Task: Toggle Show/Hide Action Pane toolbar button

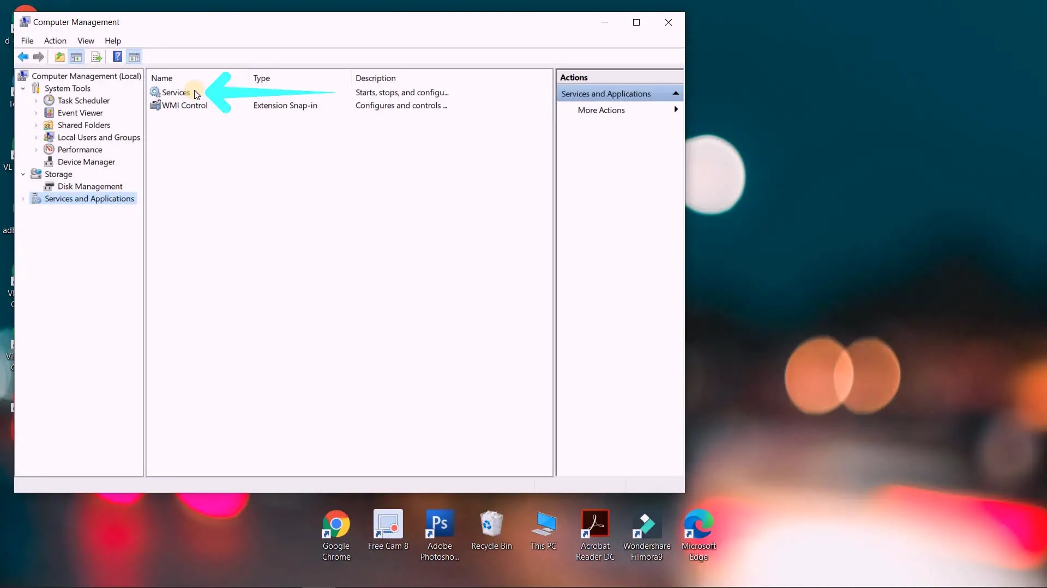Action: [x=134, y=57]
